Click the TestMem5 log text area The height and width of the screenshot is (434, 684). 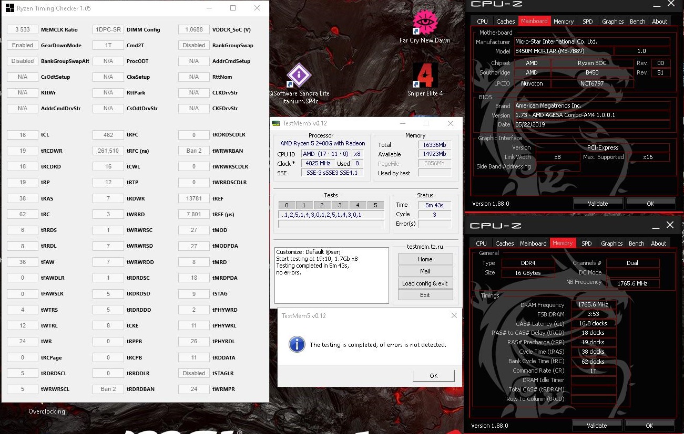tap(331, 275)
